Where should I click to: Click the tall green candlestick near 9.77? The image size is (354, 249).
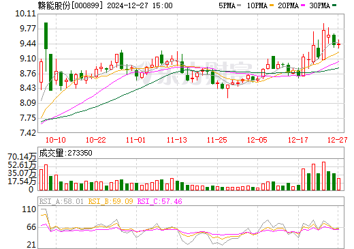click(x=46, y=35)
